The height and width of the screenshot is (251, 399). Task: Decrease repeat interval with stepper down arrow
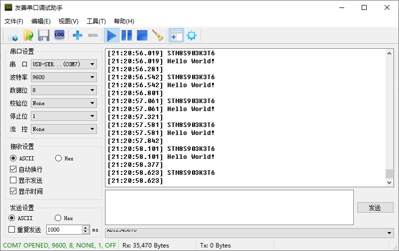click(x=86, y=232)
